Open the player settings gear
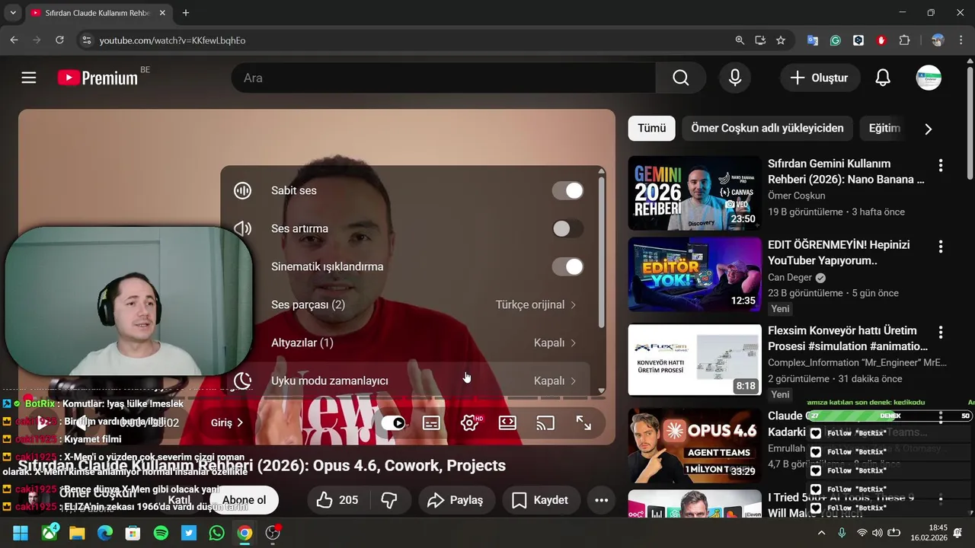Viewport: 975px width, 548px height. pos(470,423)
